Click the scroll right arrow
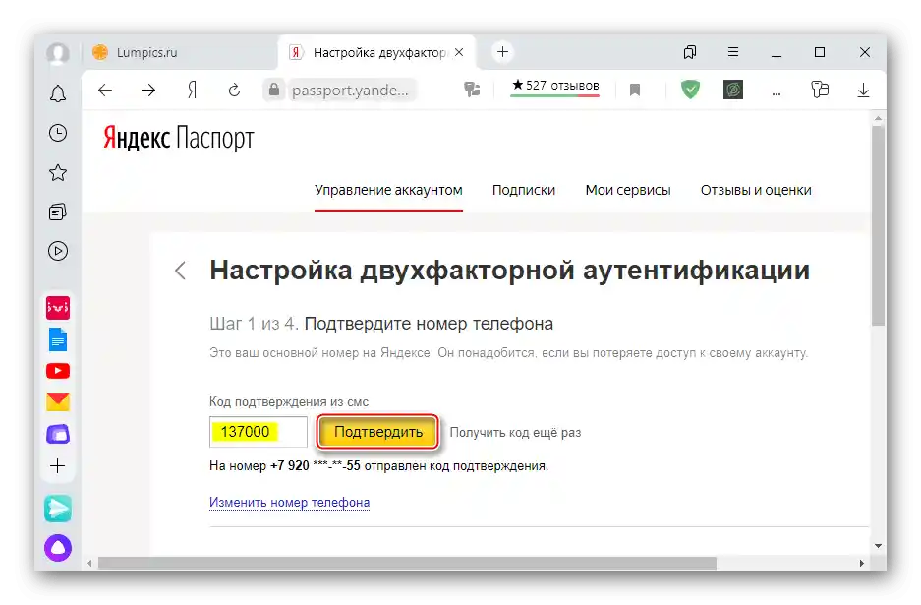 pos(862,563)
